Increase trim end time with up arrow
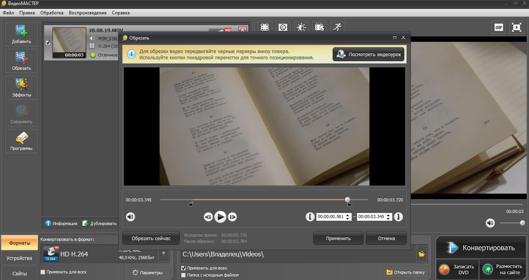The width and height of the screenshot is (529, 280). point(389,215)
